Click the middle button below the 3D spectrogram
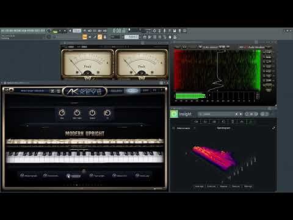This screenshot has height=220, width=293. (x=223, y=186)
